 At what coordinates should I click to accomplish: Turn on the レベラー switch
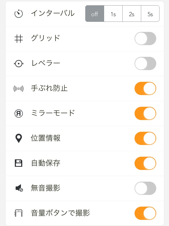pyautogui.click(x=145, y=63)
